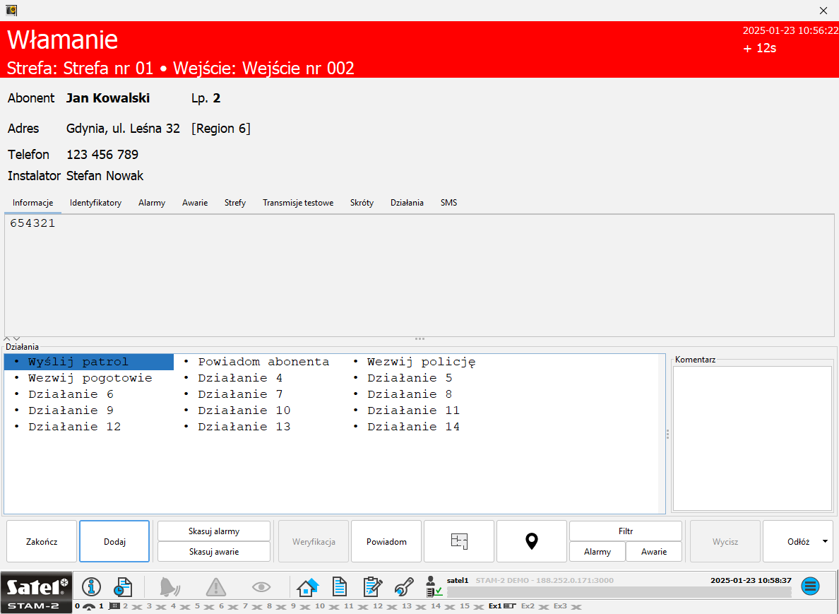Open the blue document list icon
Image resolution: width=839 pixels, height=614 pixels.
coord(340,586)
